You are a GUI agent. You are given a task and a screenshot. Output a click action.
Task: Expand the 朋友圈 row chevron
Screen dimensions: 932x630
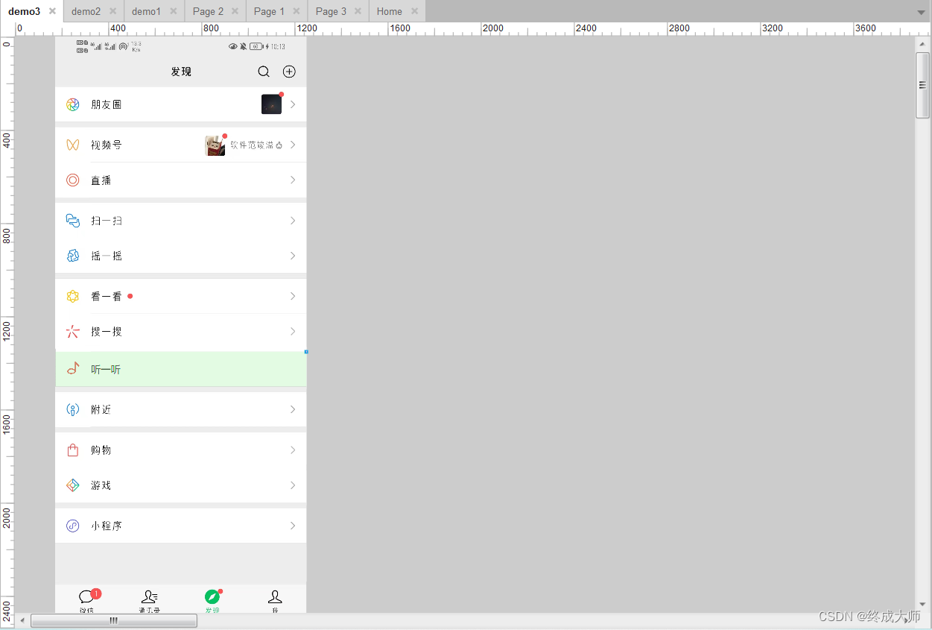(293, 104)
